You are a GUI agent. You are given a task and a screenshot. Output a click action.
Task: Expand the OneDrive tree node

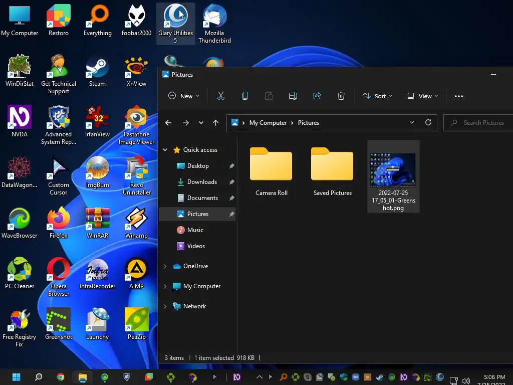click(165, 266)
